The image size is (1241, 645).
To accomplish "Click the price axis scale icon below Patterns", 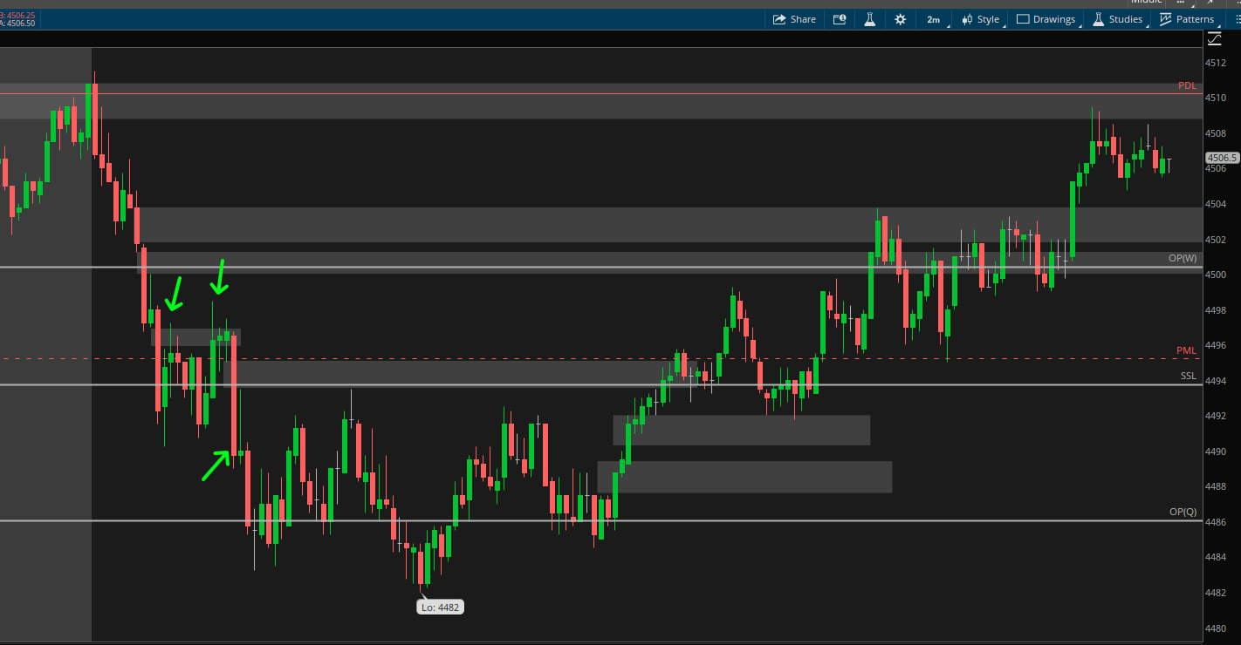I will 1214,38.
